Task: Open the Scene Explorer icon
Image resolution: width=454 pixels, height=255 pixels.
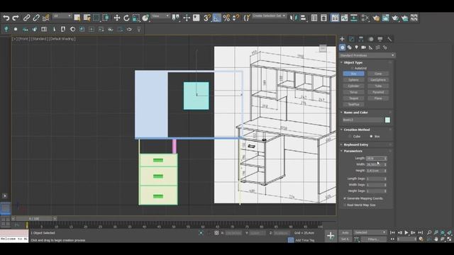Action: pyautogui.click(x=314, y=18)
